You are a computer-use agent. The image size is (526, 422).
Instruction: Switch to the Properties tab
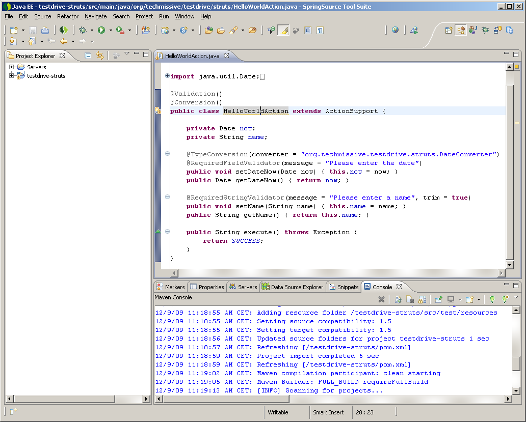coord(207,287)
